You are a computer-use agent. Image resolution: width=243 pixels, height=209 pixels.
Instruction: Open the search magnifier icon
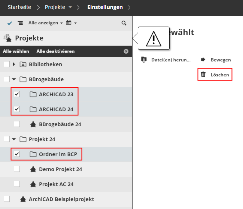[x=124, y=23]
